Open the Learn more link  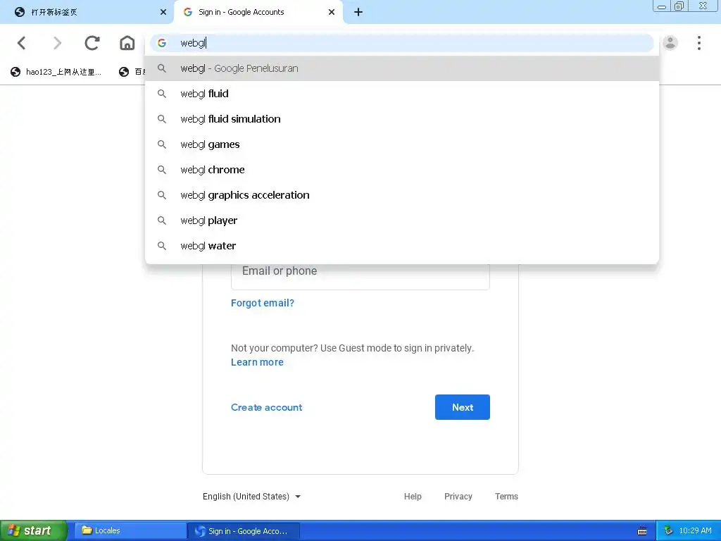pyautogui.click(x=257, y=363)
